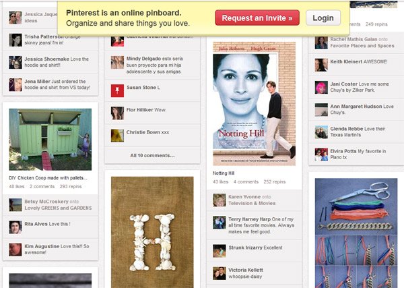This screenshot has width=404, height=288.
Task: Open Jessica Jaque's avatar
Action: click(x=15, y=18)
